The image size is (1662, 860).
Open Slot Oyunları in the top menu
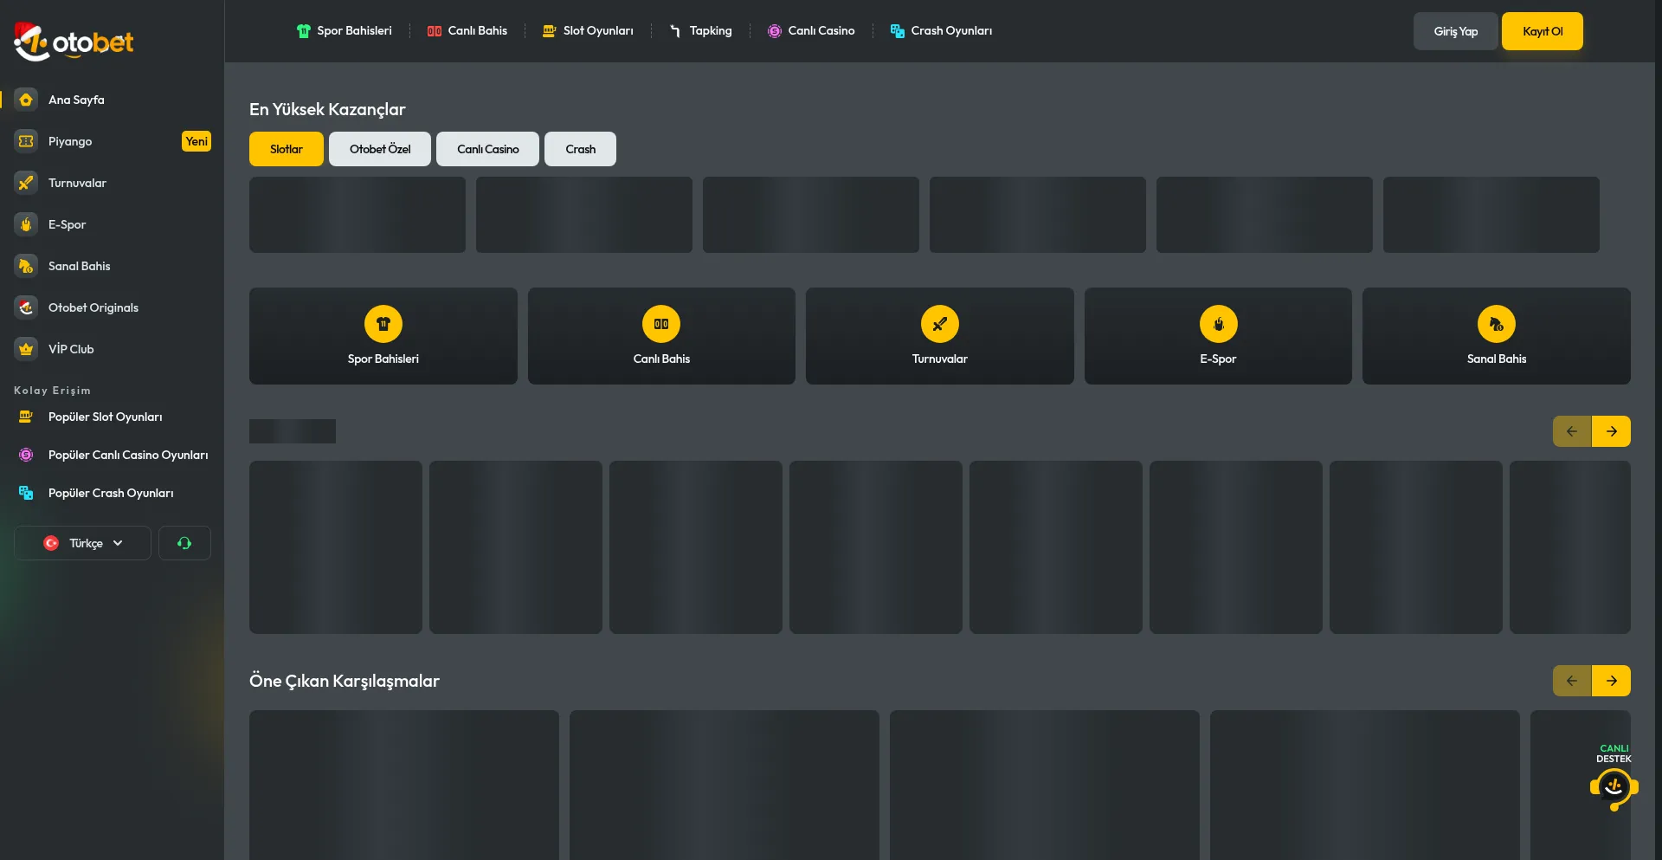point(588,31)
